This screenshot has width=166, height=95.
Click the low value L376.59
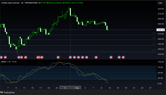pos(58,3)
